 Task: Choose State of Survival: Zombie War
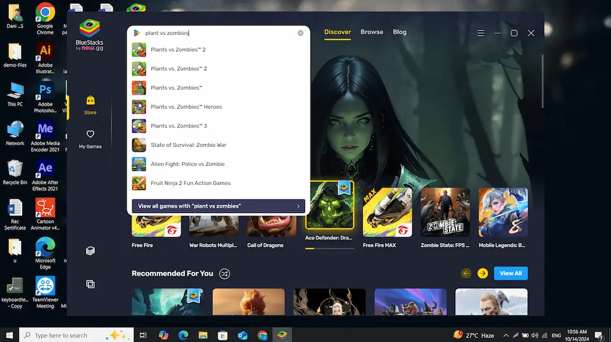[x=188, y=145]
